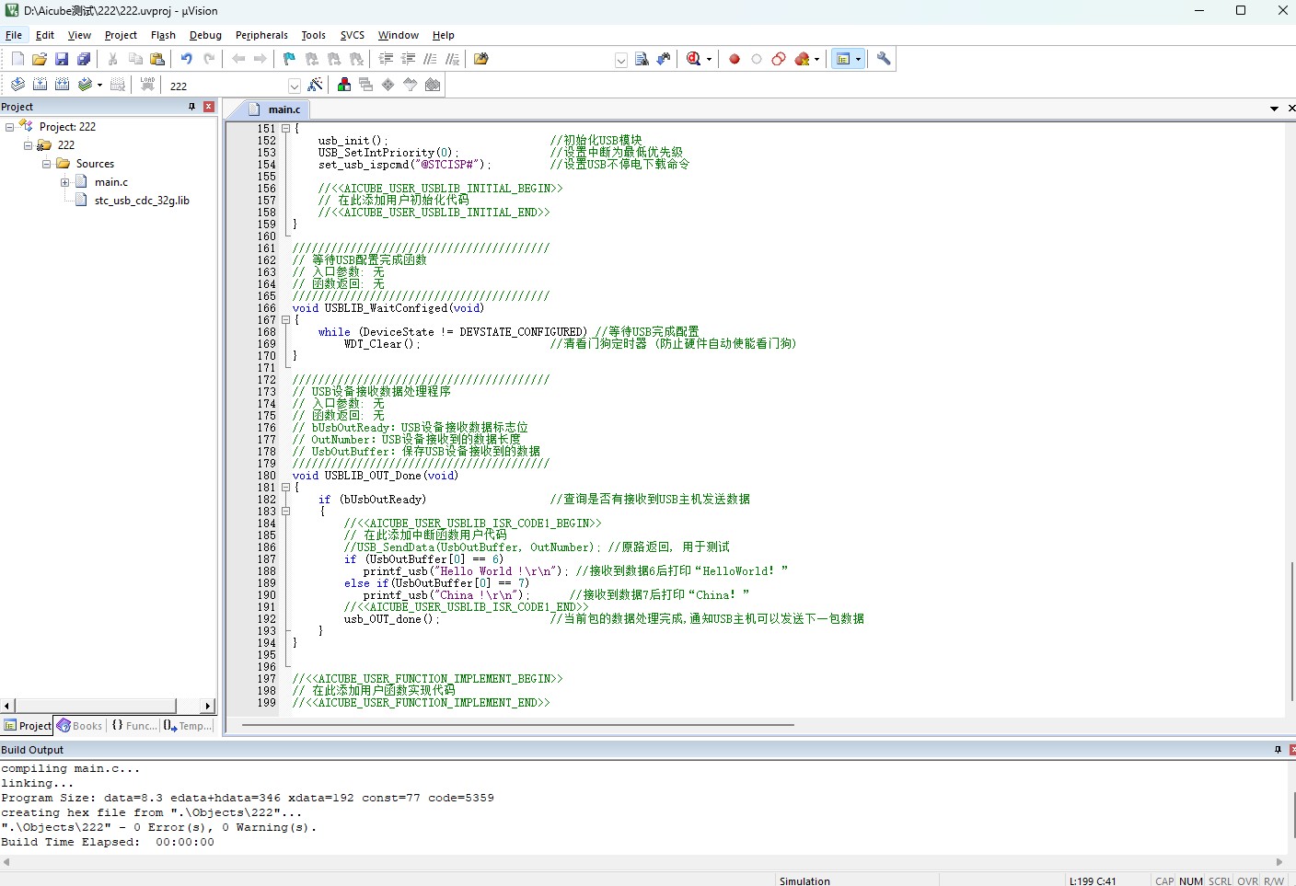Viewport: 1296px width, 886px height.
Task: Click the R/W status bar indicator
Action: (1274, 880)
